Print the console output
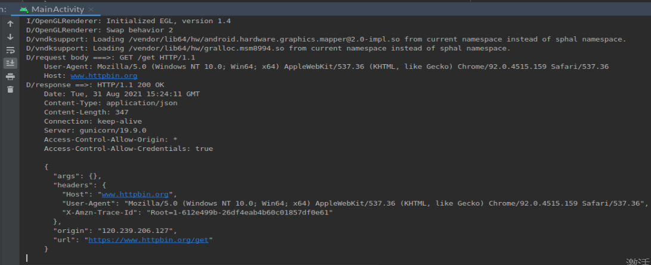The height and width of the screenshot is (265, 651). pyautogui.click(x=10, y=77)
